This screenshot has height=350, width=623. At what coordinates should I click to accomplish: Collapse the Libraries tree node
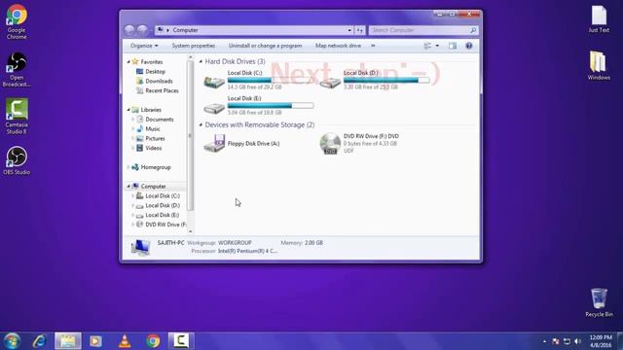(x=128, y=110)
